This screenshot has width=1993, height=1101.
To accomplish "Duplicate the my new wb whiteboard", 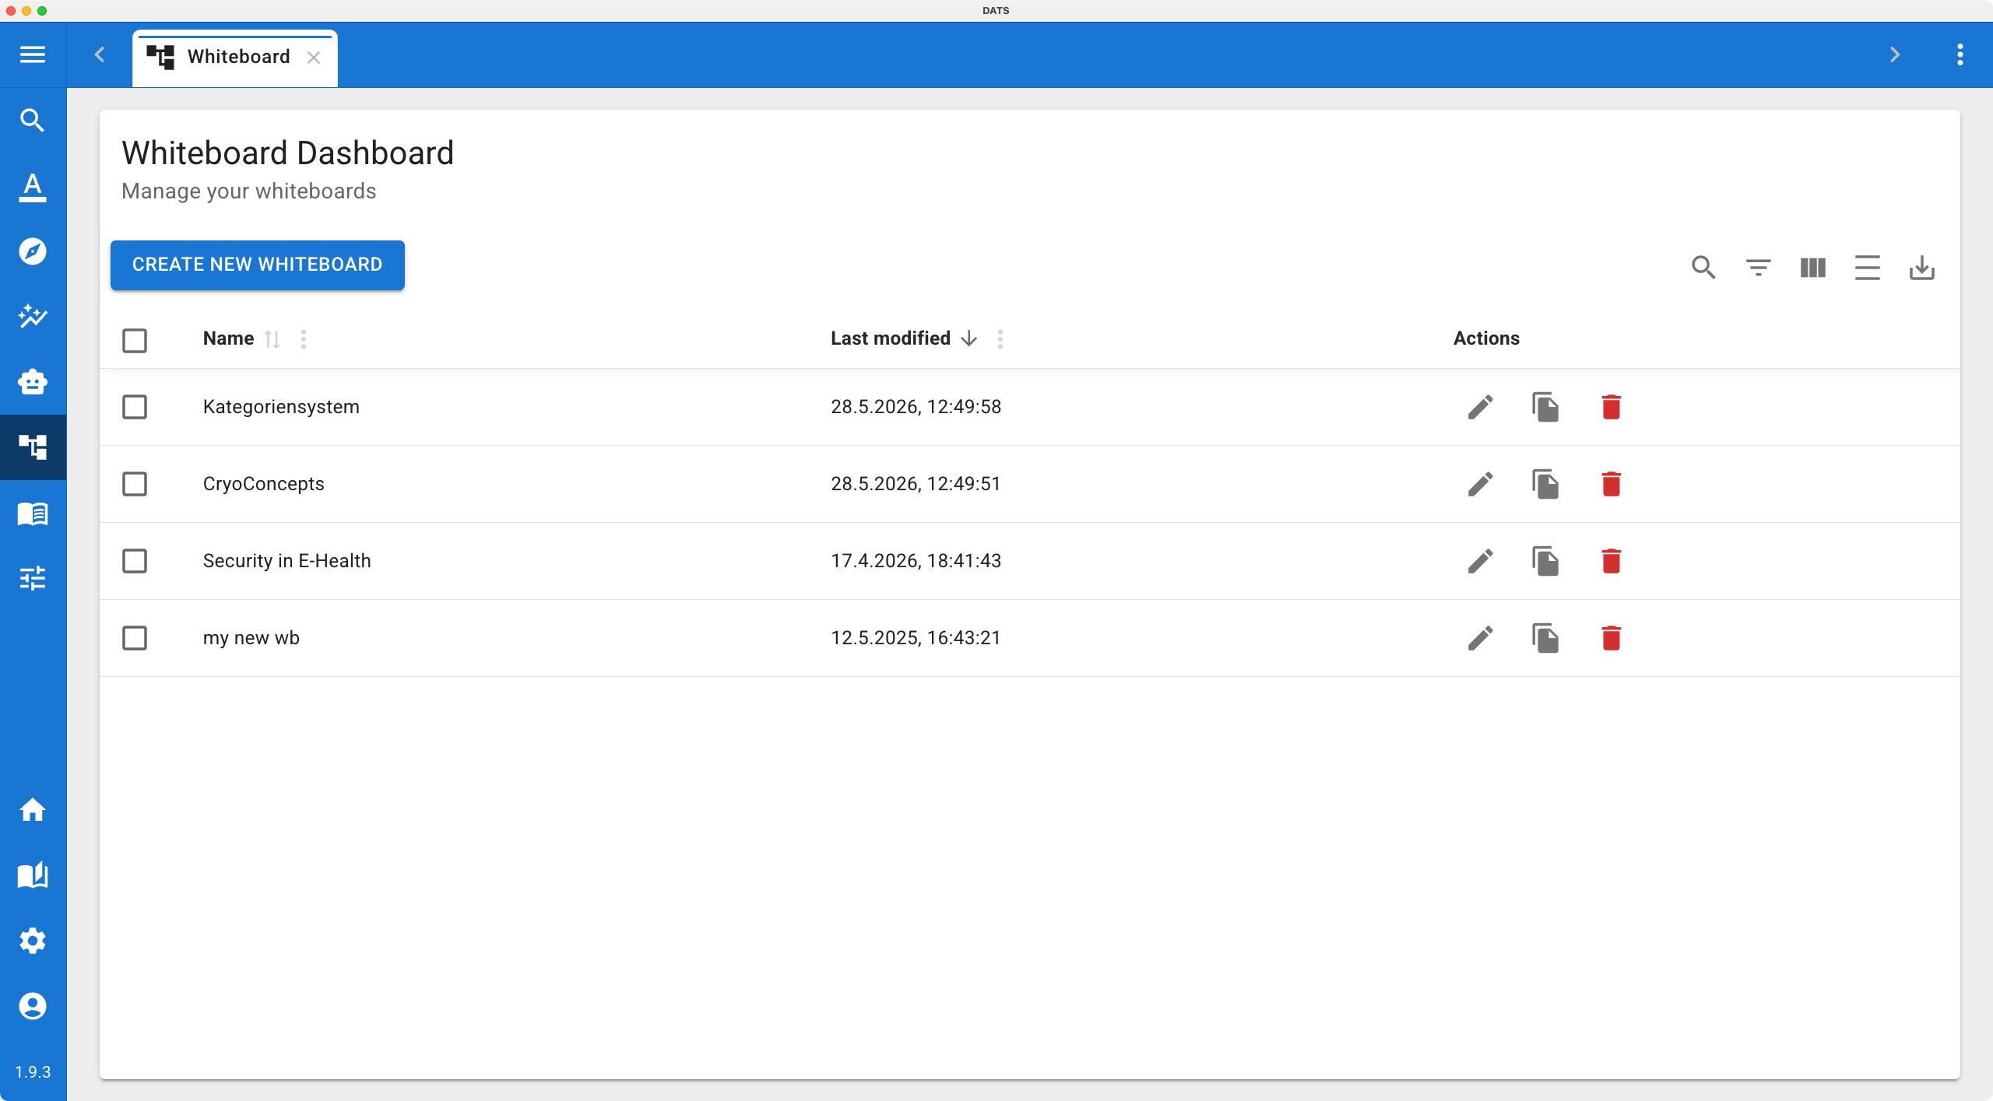I will click(x=1545, y=638).
